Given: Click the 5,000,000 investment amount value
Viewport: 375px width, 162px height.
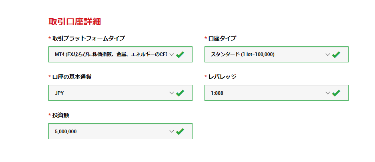Looking at the screenshot, I should (66, 131).
